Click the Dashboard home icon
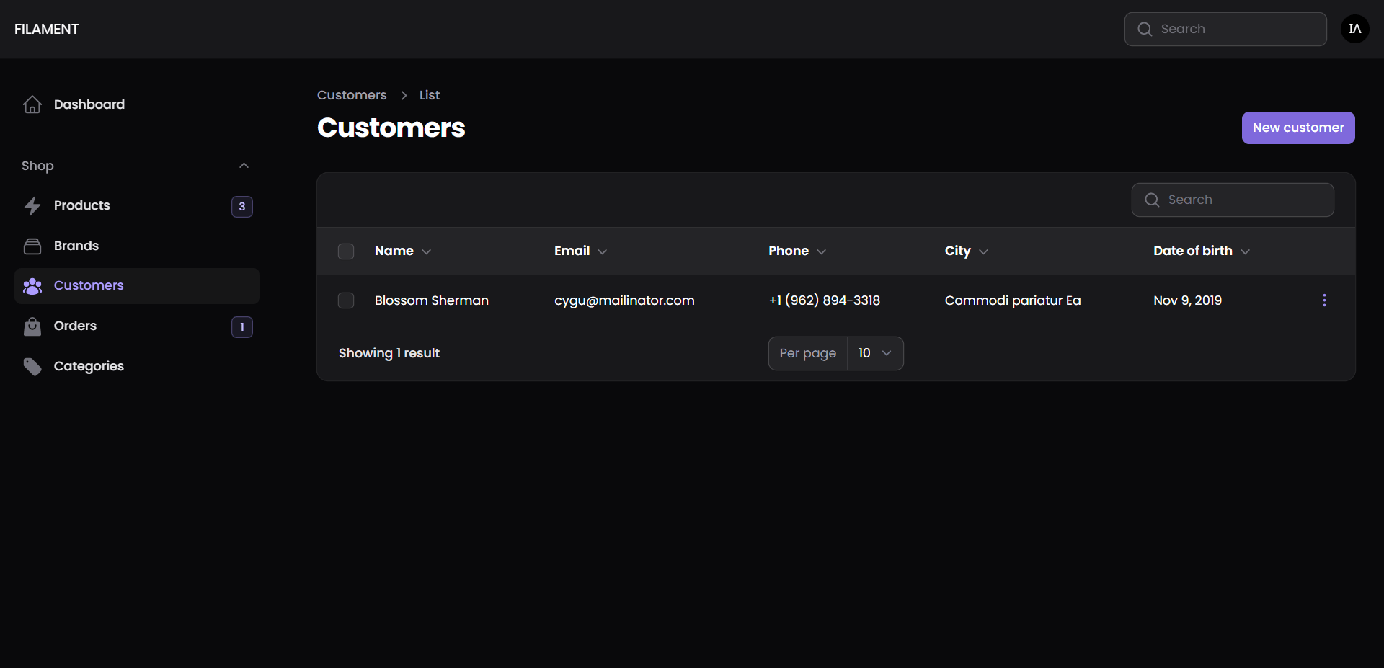This screenshot has width=1384, height=668. (x=32, y=104)
